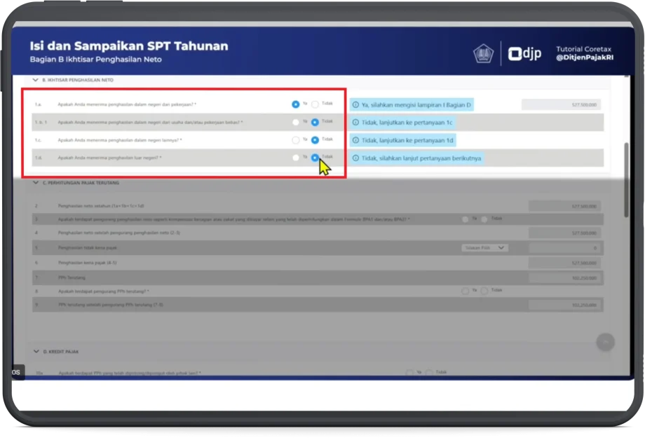Select 'Tidak' for question 1.a employment income

315,104
